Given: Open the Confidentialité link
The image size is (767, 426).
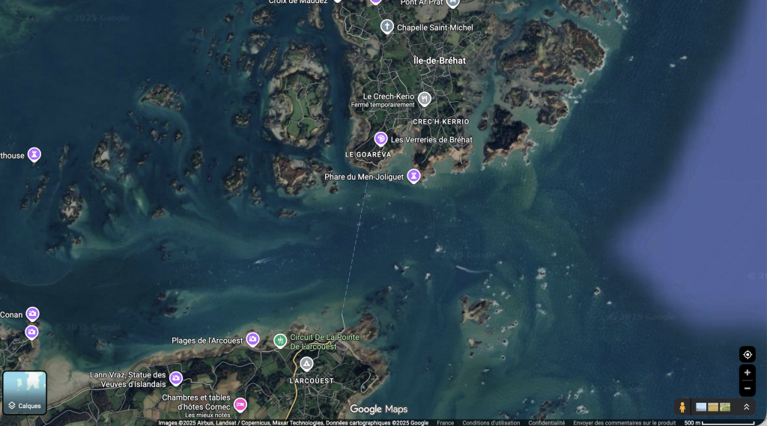Looking at the screenshot, I should [x=547, y=422].
